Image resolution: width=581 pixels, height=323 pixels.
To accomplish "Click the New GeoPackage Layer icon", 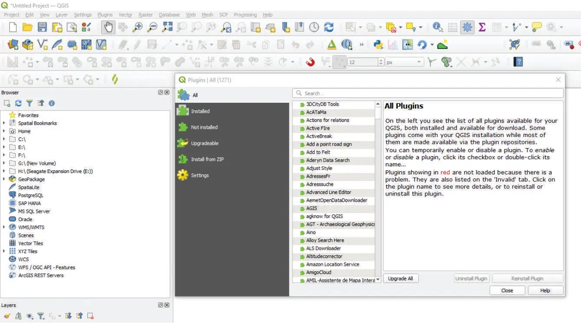I will click(x=28, y=45).
